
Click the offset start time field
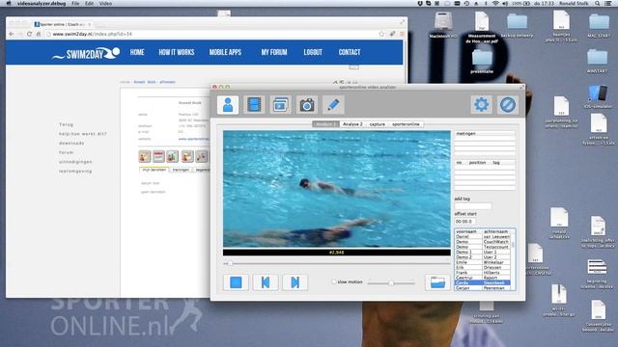tap(465, 221)
